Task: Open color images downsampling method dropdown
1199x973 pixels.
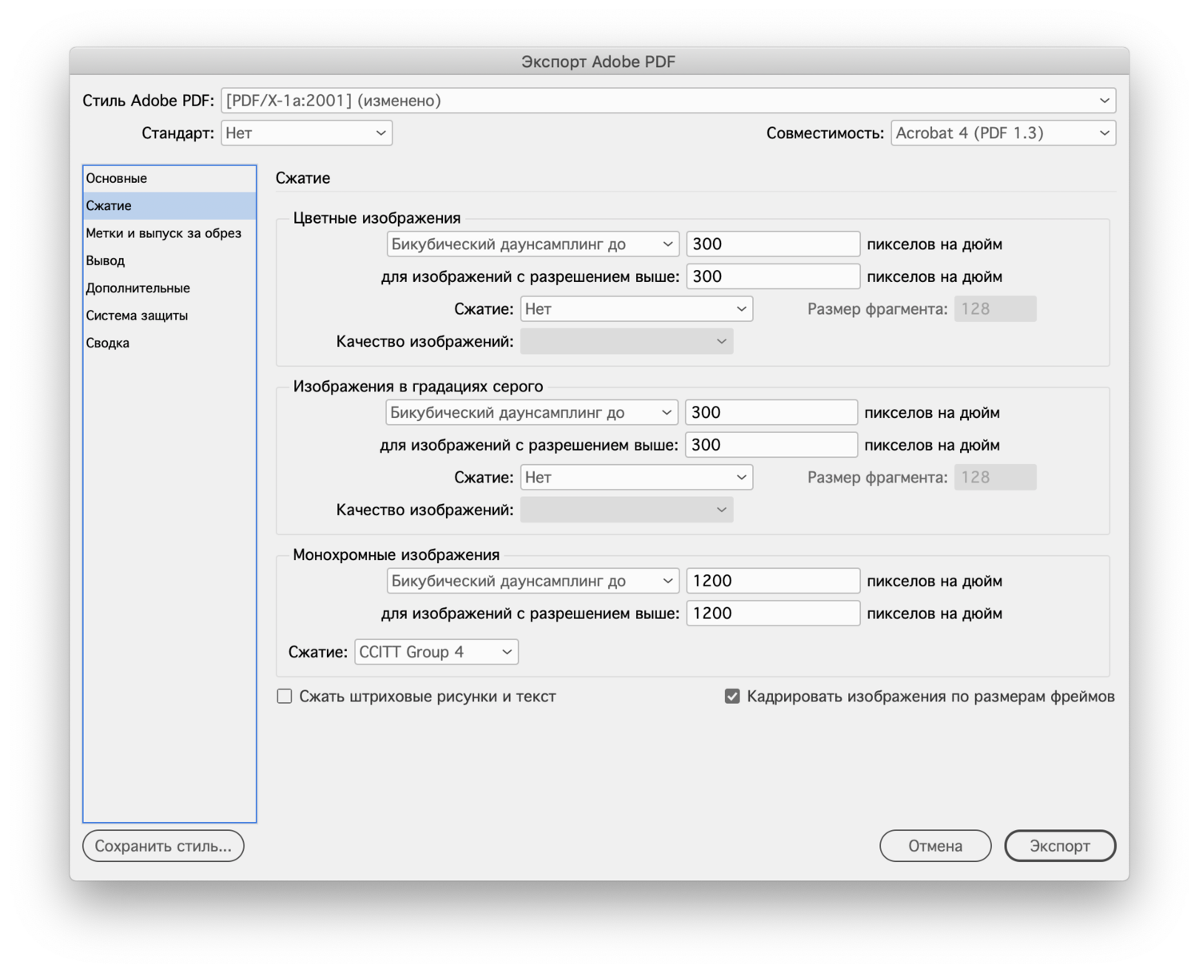Action: (x=532, y=244)
